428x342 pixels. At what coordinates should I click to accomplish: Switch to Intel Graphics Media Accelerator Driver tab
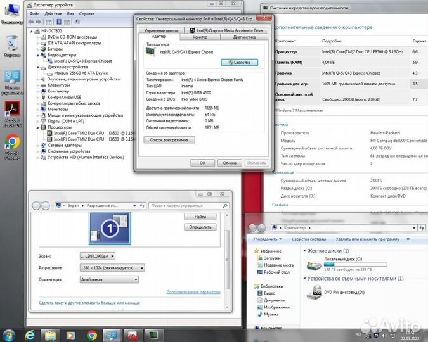(x=226, y=30)
